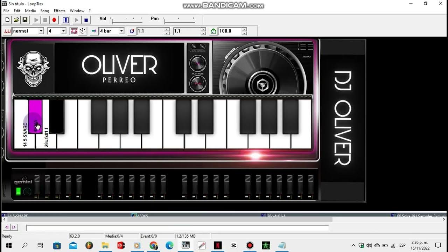Viewport: 448px width, 252px height.
Task: Decrease tempo with the 100.0 down arrow
Action: tap(244, 33)
